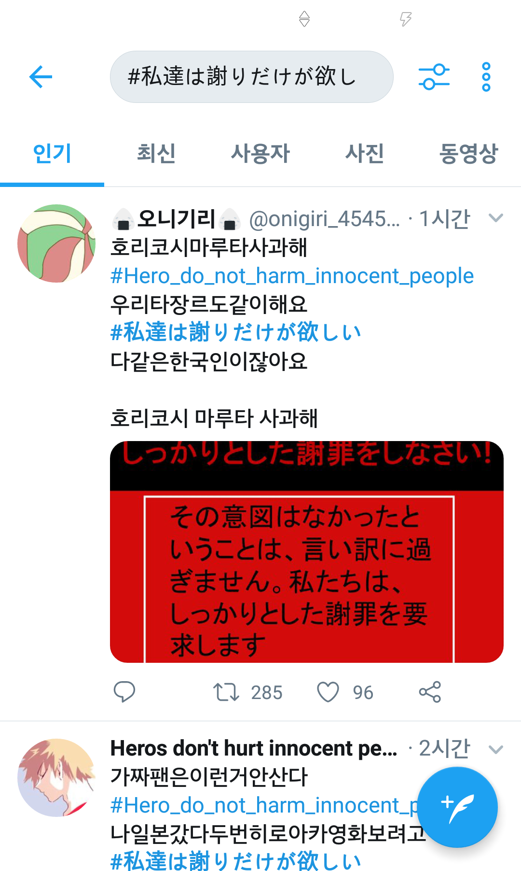Screen dimensions: 521x871
Task: Open the #私達は謝りだけが欲しい hashtag in the first tweet
Action: [x=236, y=332]
